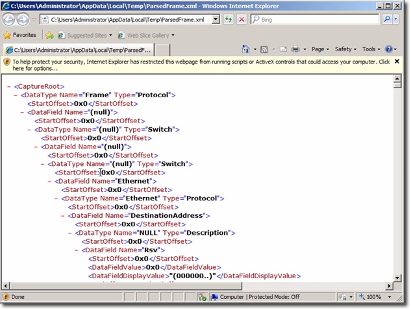Open the Tools menu
411x310 pixels.
[371, 49]
